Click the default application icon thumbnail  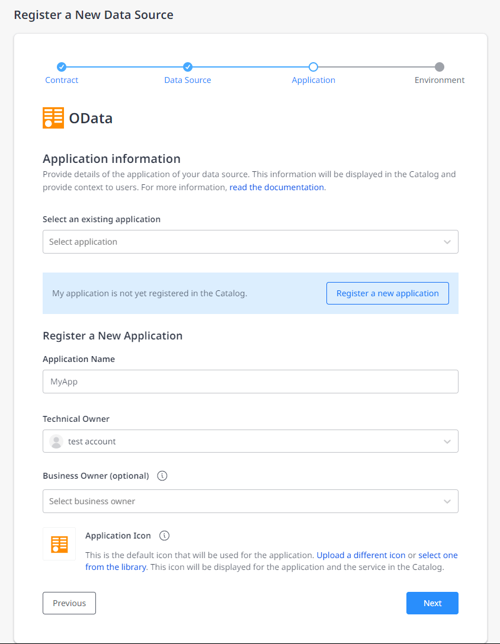(x=59, y=544)
